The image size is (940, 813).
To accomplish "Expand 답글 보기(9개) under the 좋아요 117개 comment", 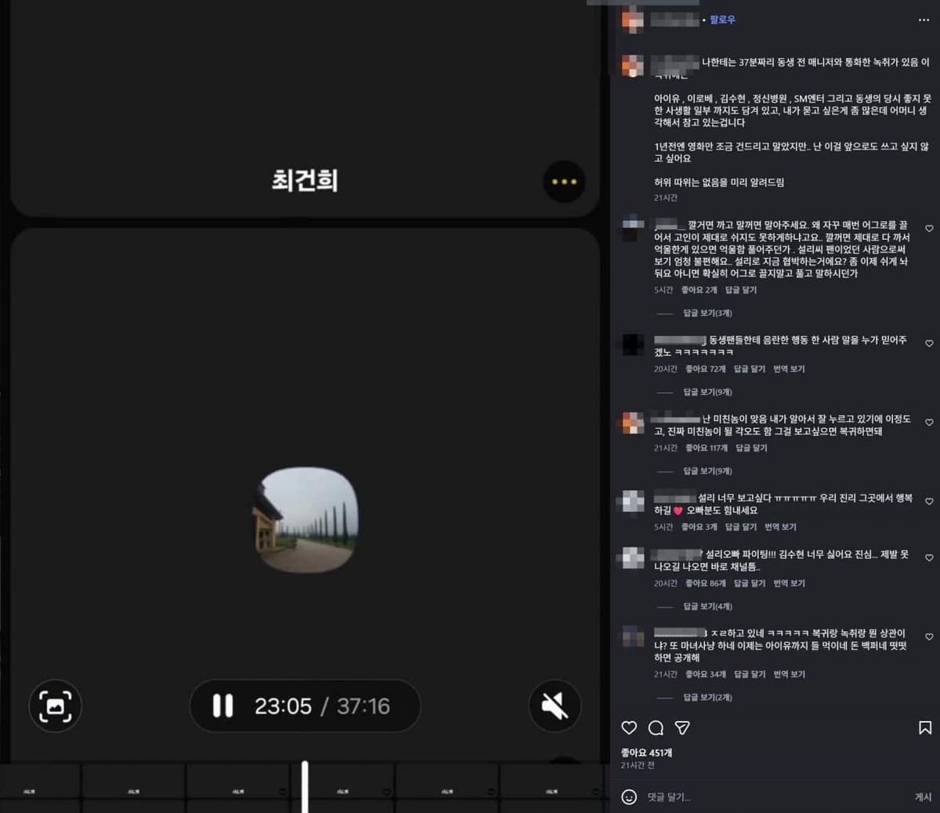I will point(707,471).
